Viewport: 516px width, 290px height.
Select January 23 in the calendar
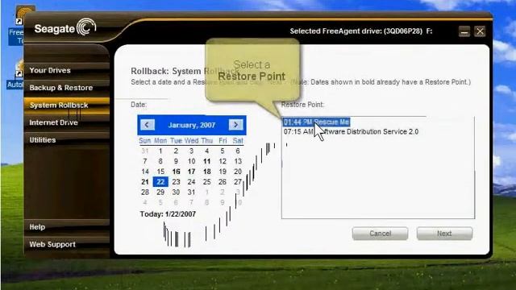tap(176, 182)
